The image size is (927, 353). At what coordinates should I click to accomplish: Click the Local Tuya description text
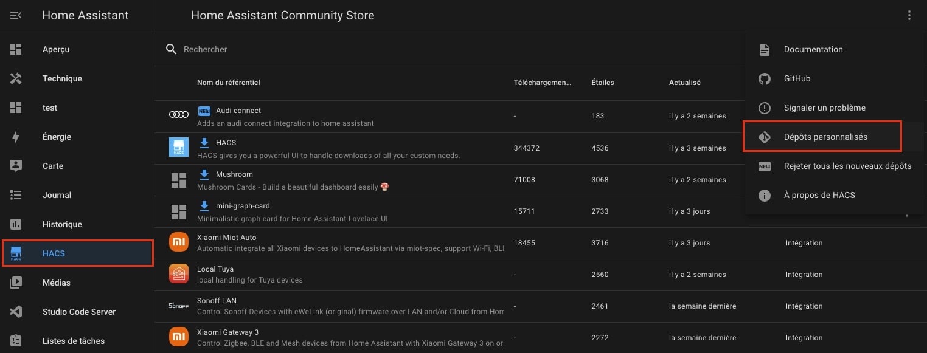click(x=250, y=280)
